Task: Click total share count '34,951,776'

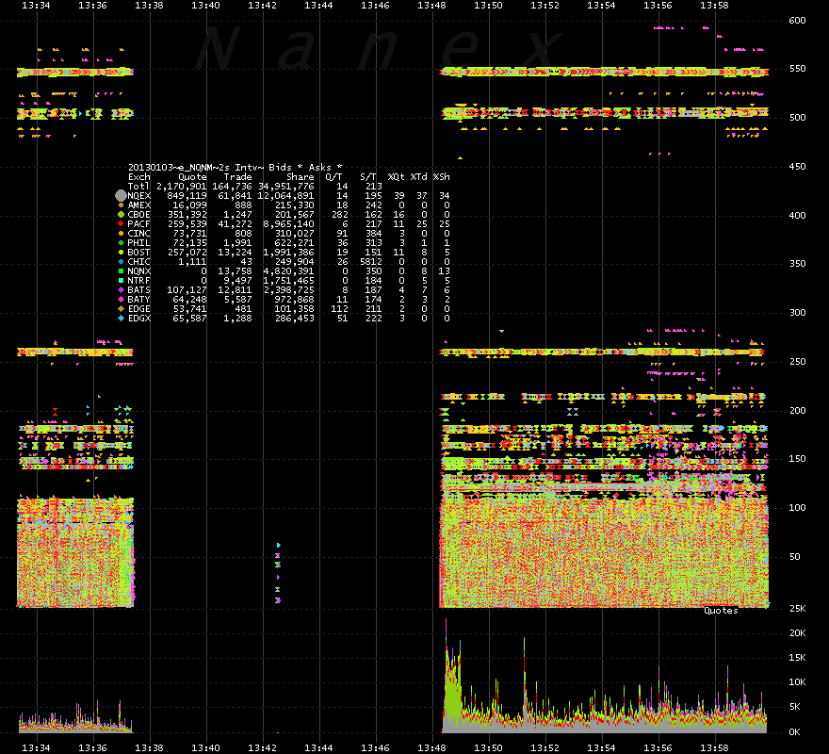Action: click(286, 187)
